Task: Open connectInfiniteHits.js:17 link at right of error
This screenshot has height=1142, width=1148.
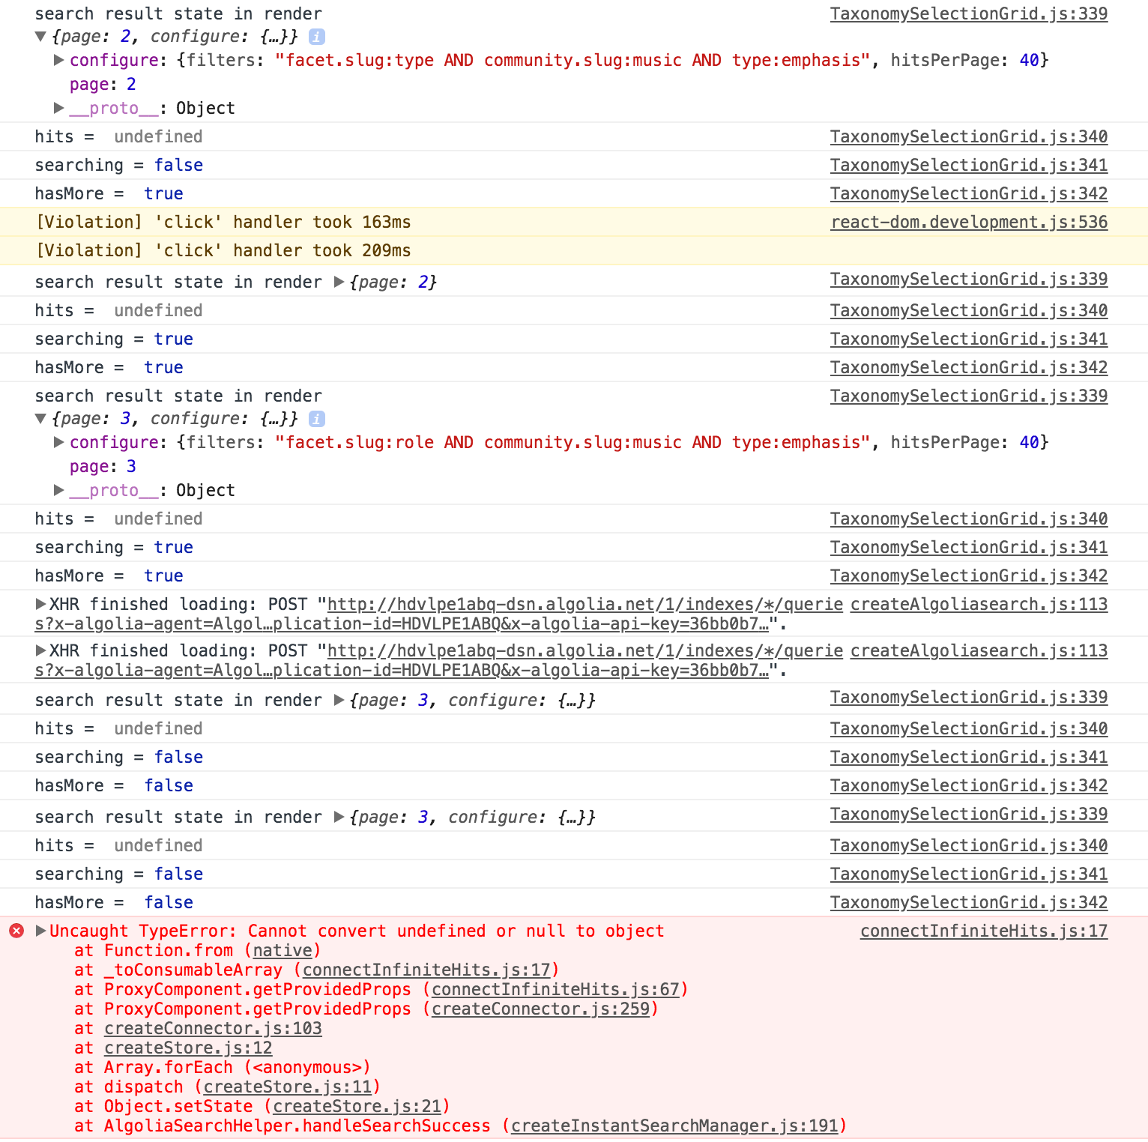Action: 984,931
